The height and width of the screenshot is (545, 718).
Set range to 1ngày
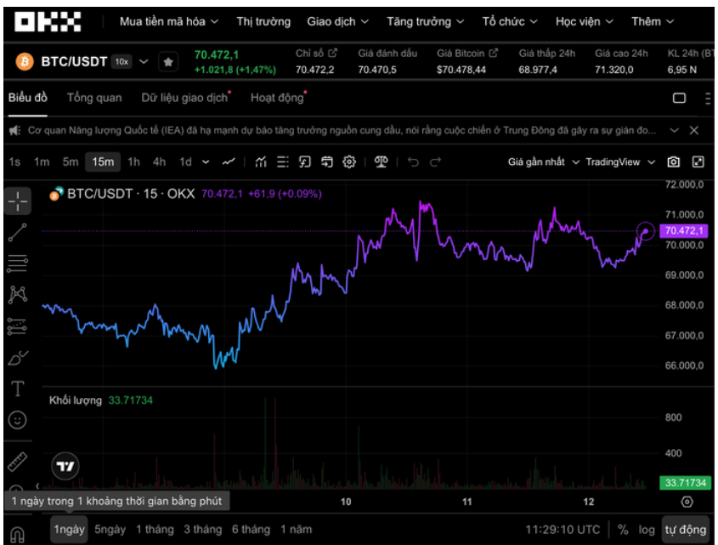tap(69, 530)
